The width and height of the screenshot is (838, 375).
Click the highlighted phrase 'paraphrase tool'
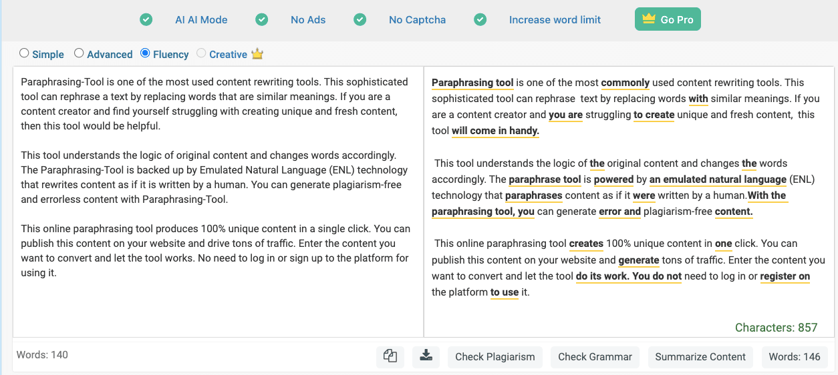click(545, 179)
